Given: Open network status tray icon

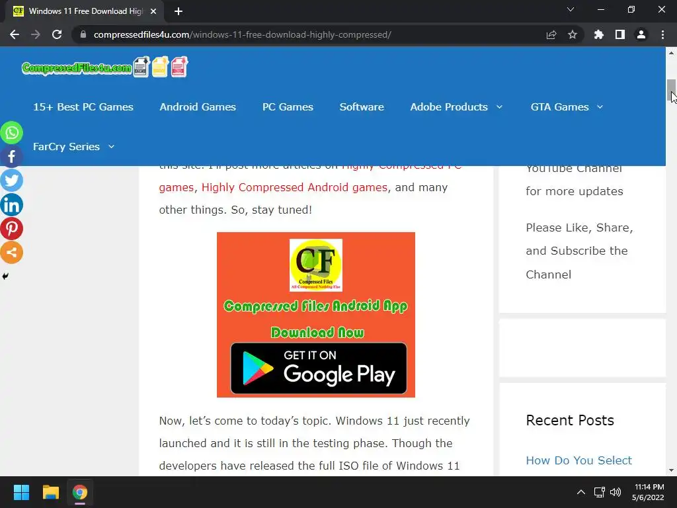Looking at the screenshot, I should click(x=599, y=492).
